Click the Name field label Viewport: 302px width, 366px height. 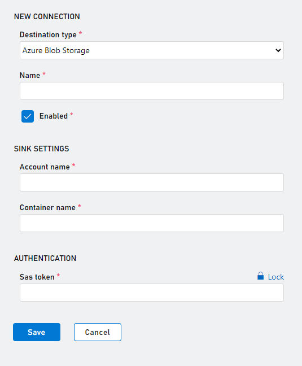coord(30,75)
